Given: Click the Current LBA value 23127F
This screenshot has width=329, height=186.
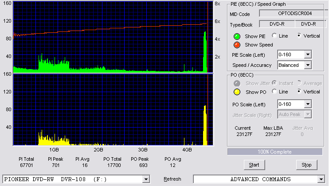Looking at the screenshot, I should (x=244, y=134).
